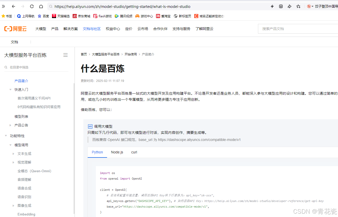Open the 定价 top menu
The image size is (338, 217).
(129, 29)
